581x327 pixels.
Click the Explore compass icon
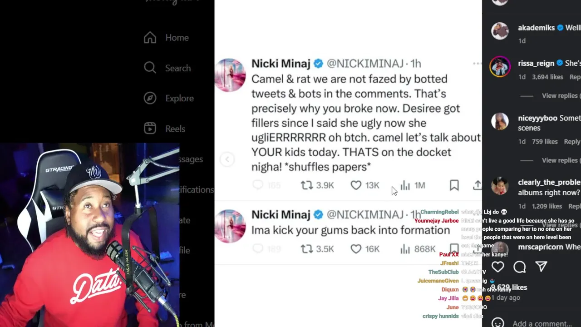coord(150,98)
